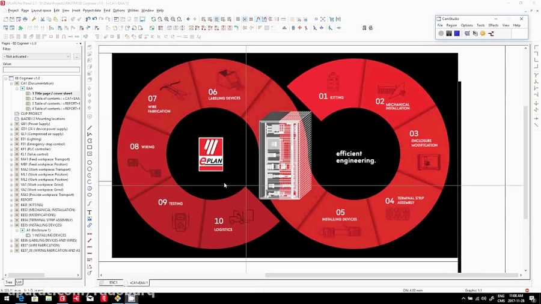This screenshot has height=304, width=541.
Task: Select the Circle drawing tool
Action: pyautogui.click(x=90, y=162)
